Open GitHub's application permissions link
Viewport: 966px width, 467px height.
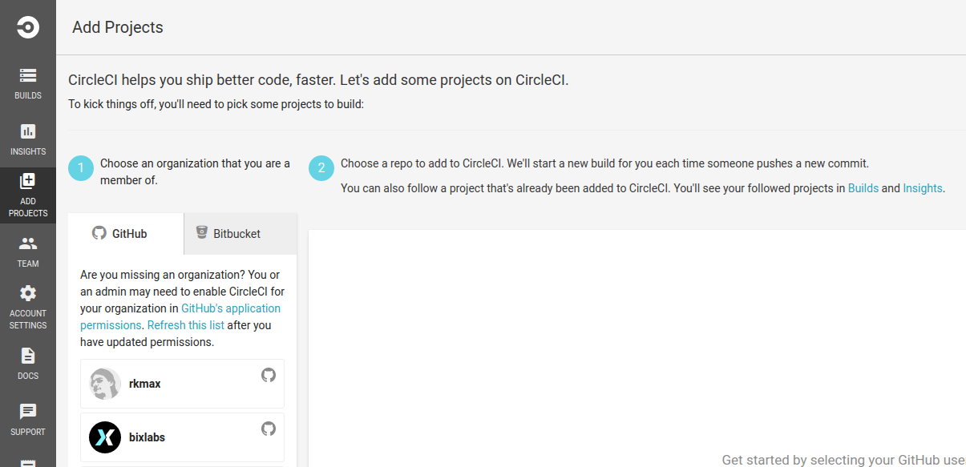231,308
